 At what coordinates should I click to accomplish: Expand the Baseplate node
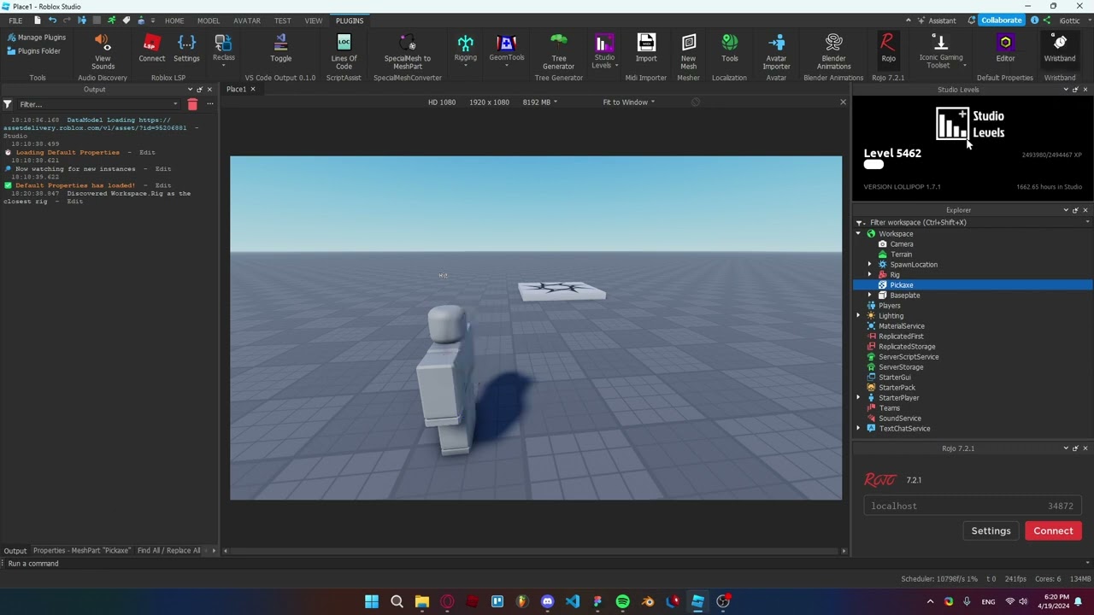pyautogui.click(x=870, y=296)
